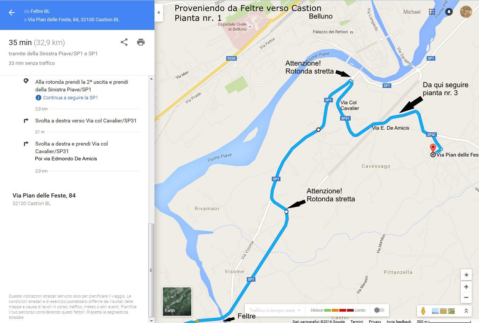Open the Google apps grid
Image resolution: width=479 pixels, height=323 pixels.
click(432, 12)
